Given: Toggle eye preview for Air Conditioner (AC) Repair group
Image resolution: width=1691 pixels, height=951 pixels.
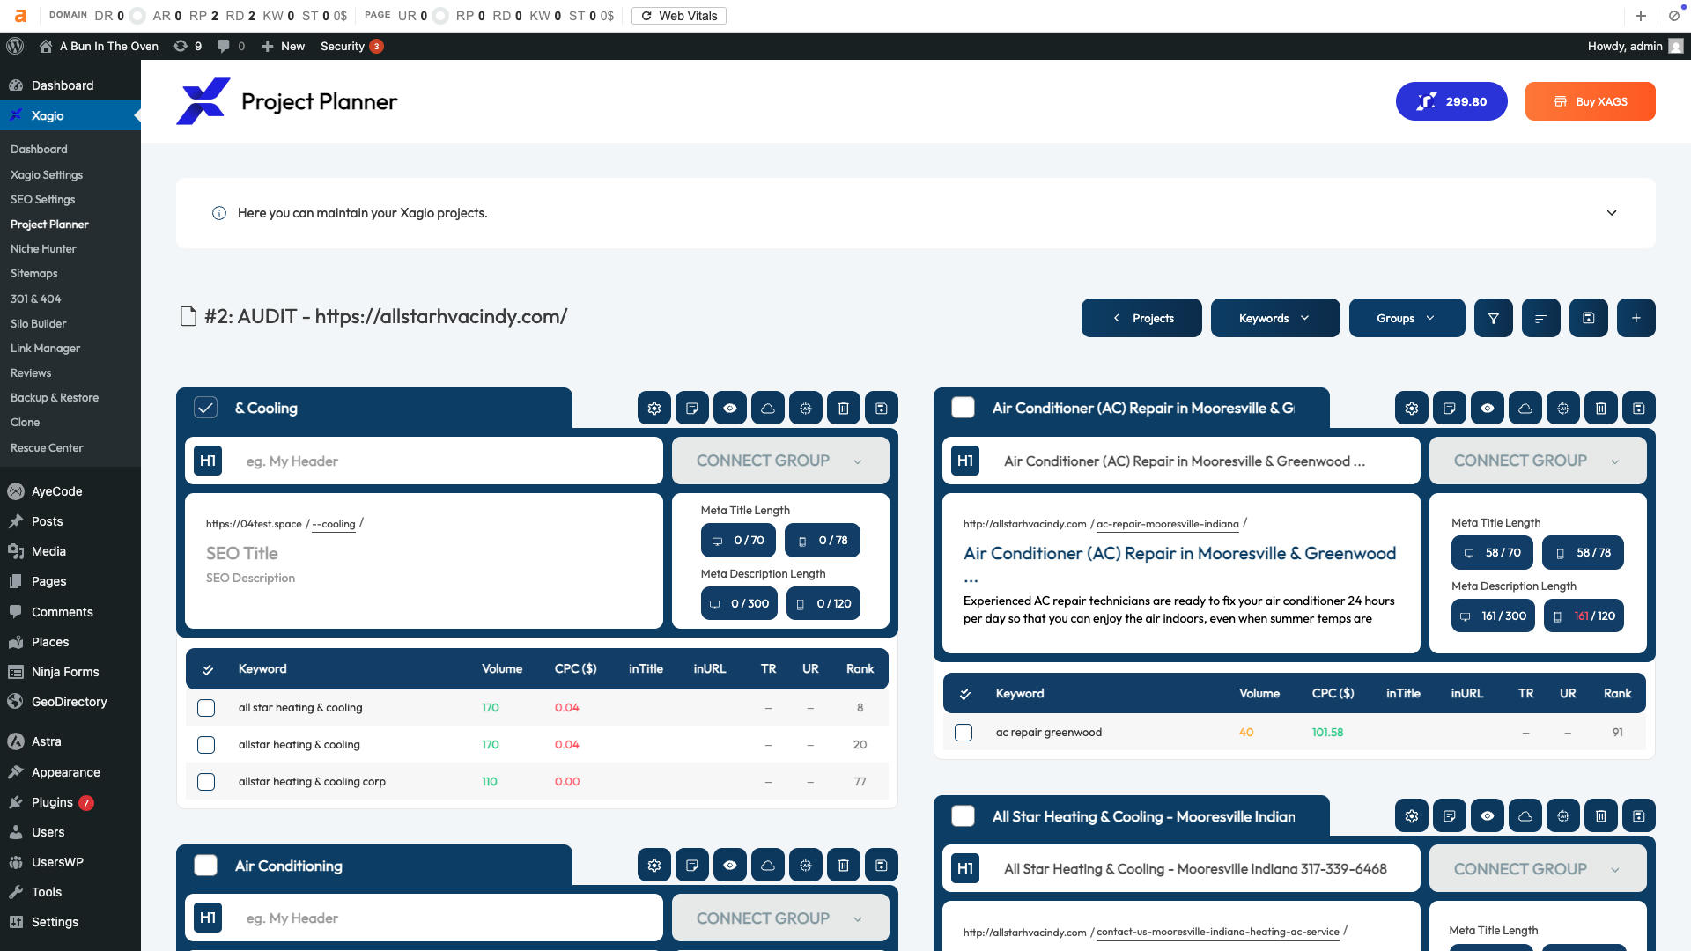Looking at the screenshot, I should [x=1487, y=409].
